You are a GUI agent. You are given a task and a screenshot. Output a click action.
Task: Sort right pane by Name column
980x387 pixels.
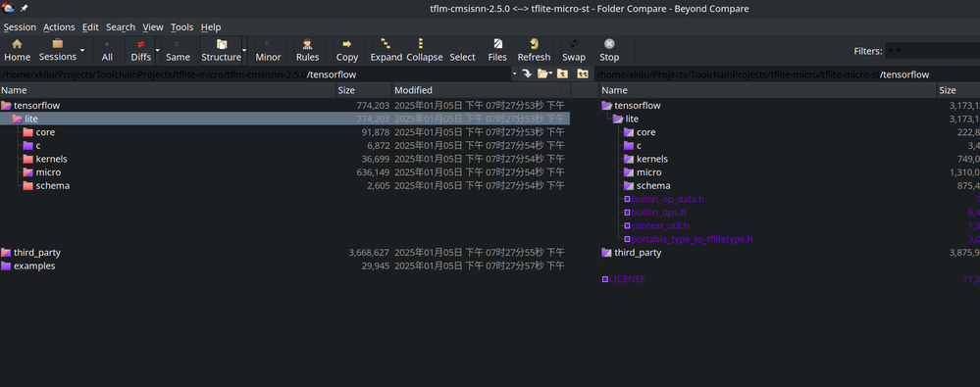click(x=768, y=90)
